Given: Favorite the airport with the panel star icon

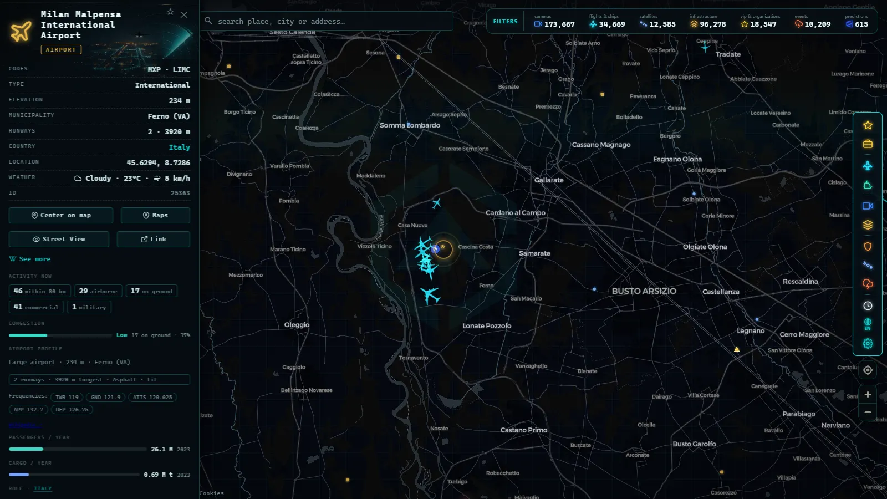Looking at the screenshot, I should (x=170, y=12).
